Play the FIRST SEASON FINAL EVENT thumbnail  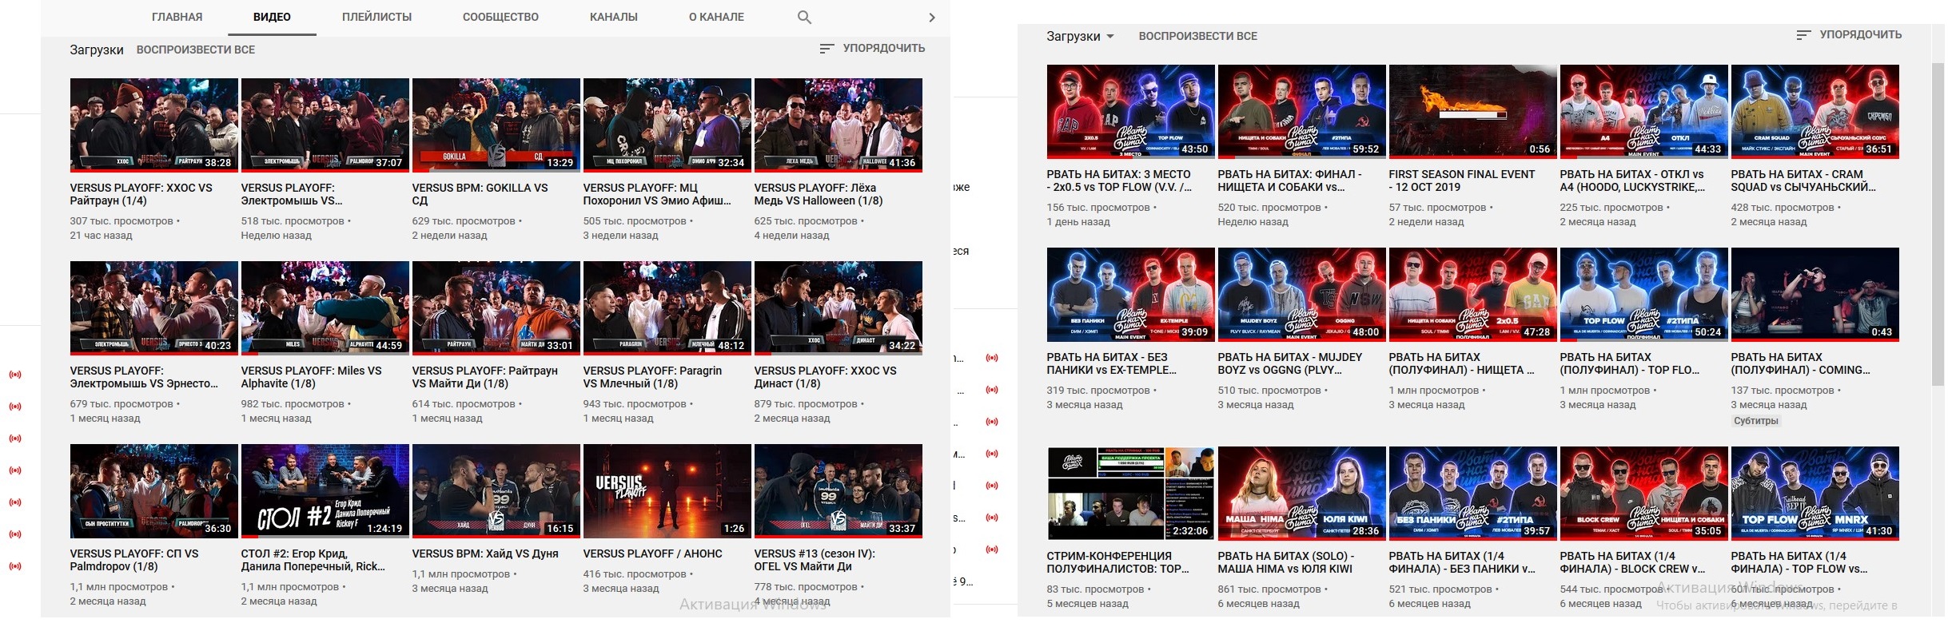[x=1473, y=111]
